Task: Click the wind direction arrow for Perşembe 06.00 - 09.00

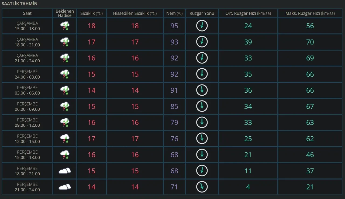Action: [202, 106]
